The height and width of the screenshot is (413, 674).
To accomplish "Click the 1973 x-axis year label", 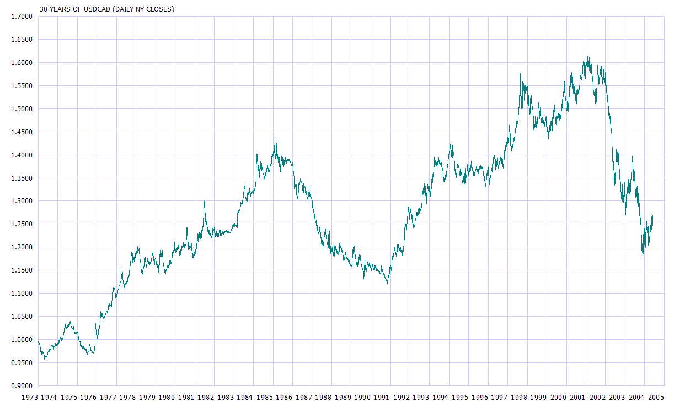I will [30, 398].
